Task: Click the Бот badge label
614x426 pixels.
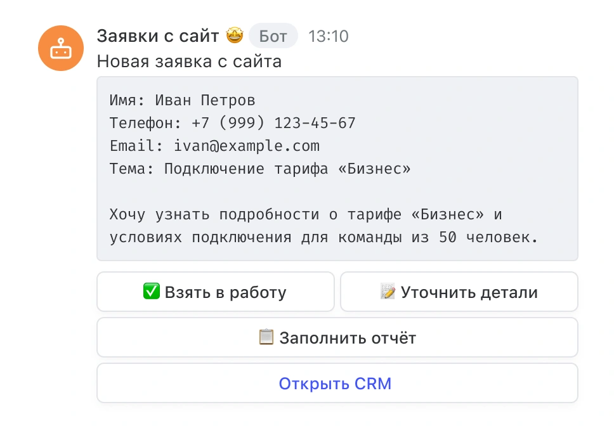Action: [273, 36]
